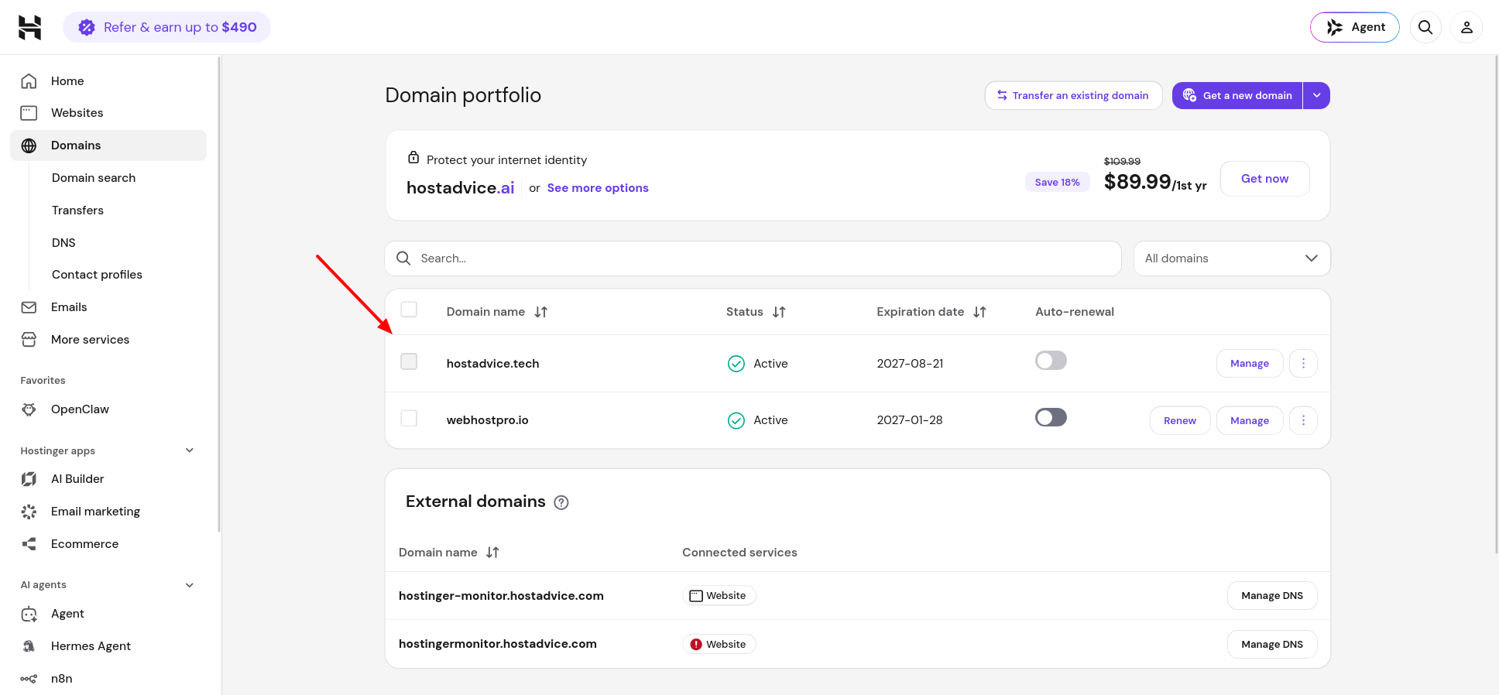
Task: Click the hostadvice.ai domain suggestion
Action: pos(460,188)
